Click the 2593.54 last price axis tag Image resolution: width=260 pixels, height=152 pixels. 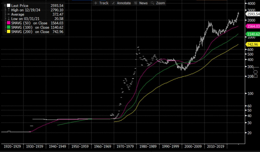pos(253,14)
